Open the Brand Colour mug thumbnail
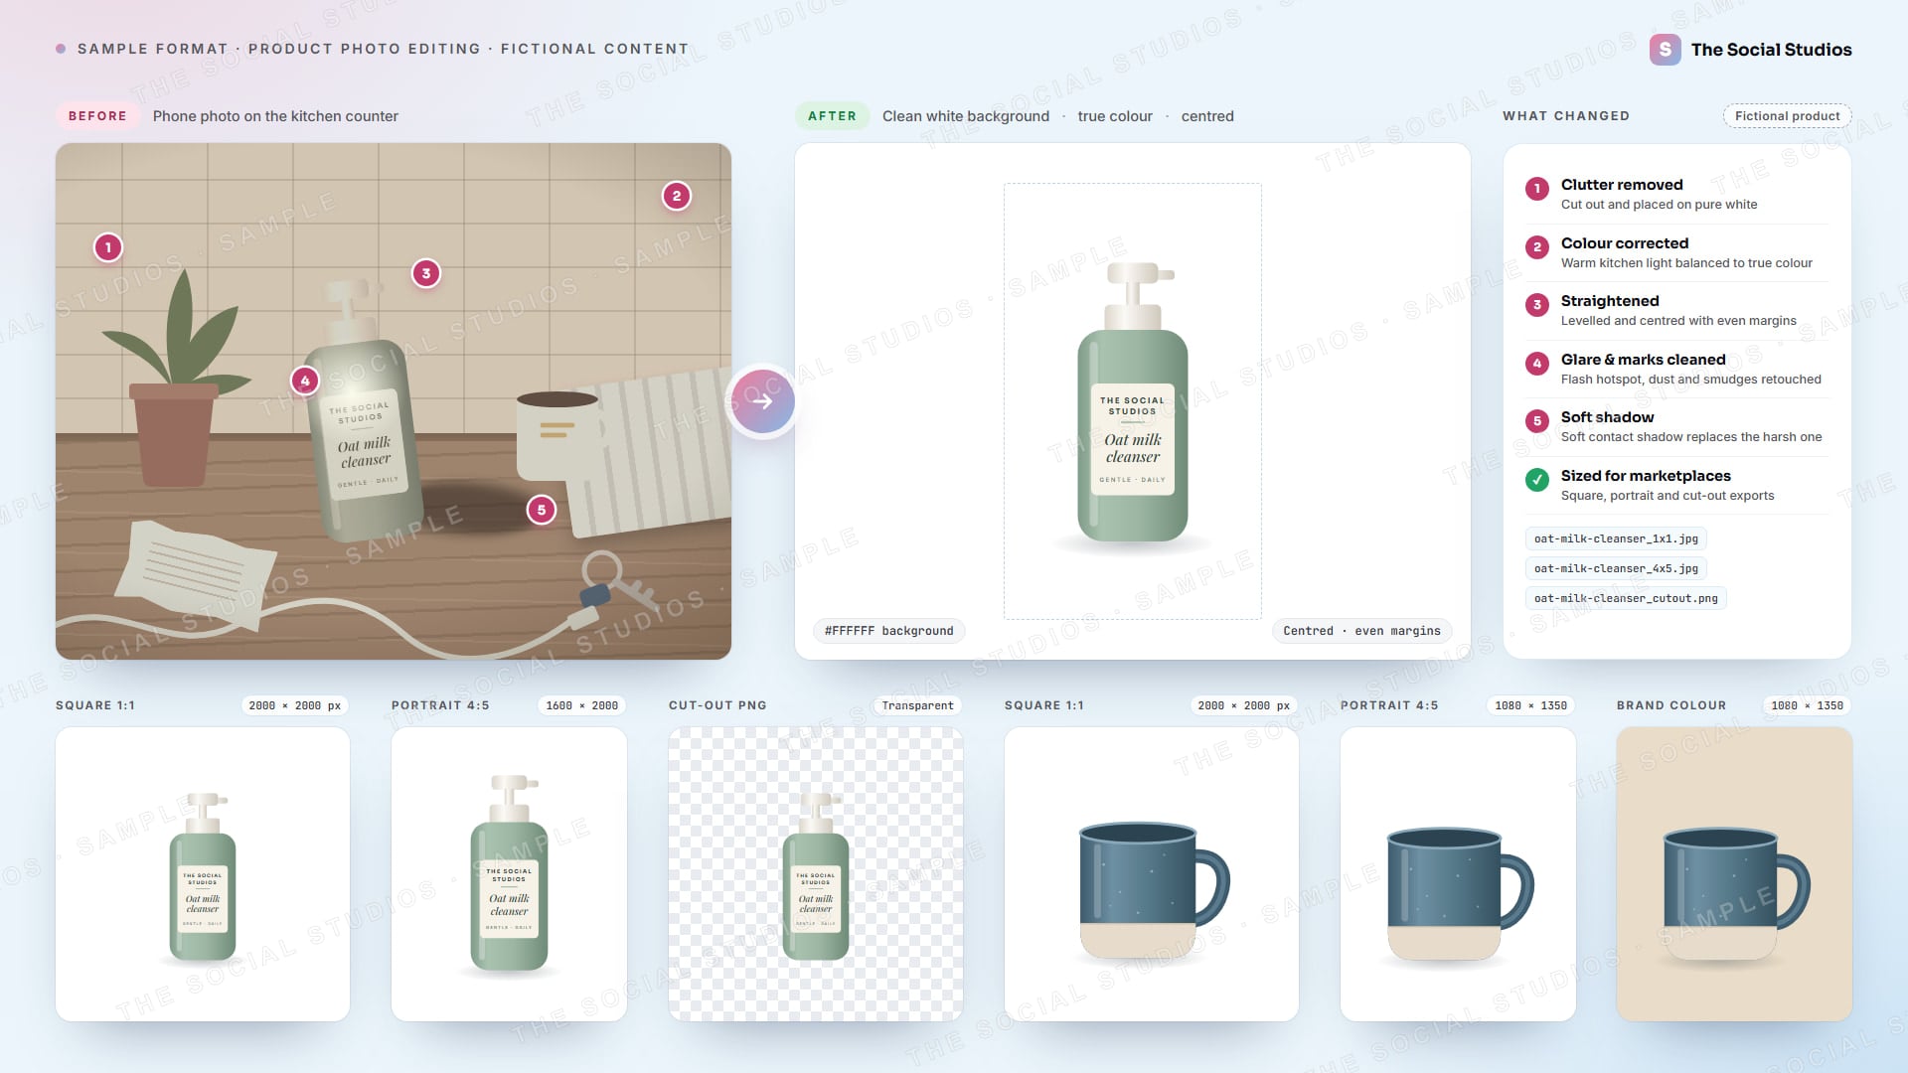This screenshot has height=1073, width=1908. pyautogui.click(x=1734, y=874)
